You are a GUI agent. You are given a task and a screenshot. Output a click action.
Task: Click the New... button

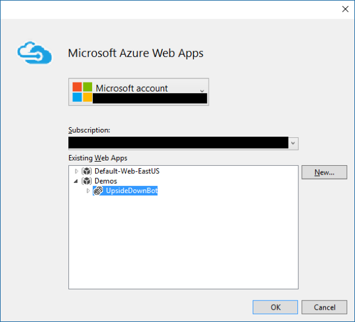pyautogui.click(x=324, y=172)
